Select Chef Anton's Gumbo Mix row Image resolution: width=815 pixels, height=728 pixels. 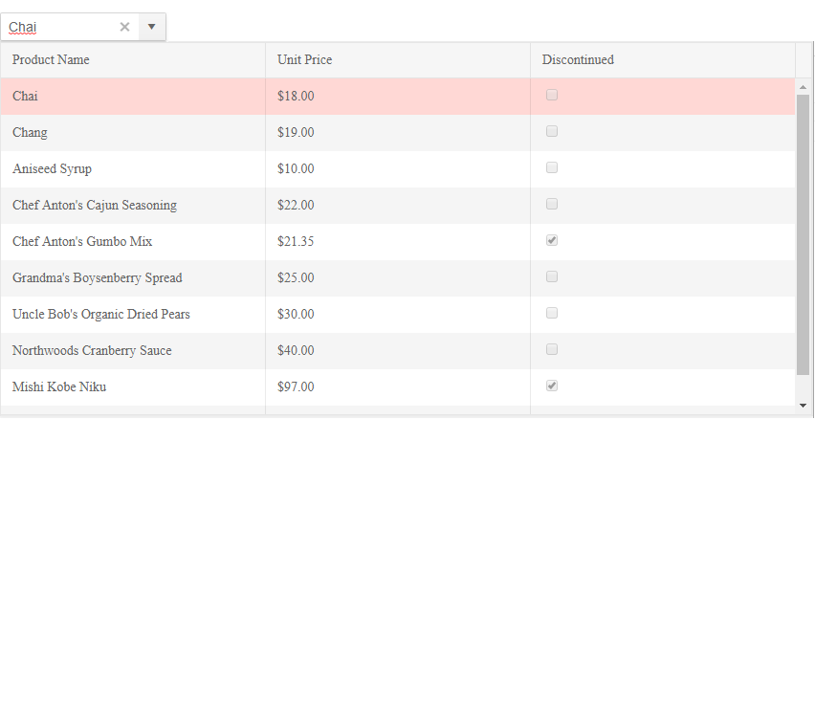point(398,242)
